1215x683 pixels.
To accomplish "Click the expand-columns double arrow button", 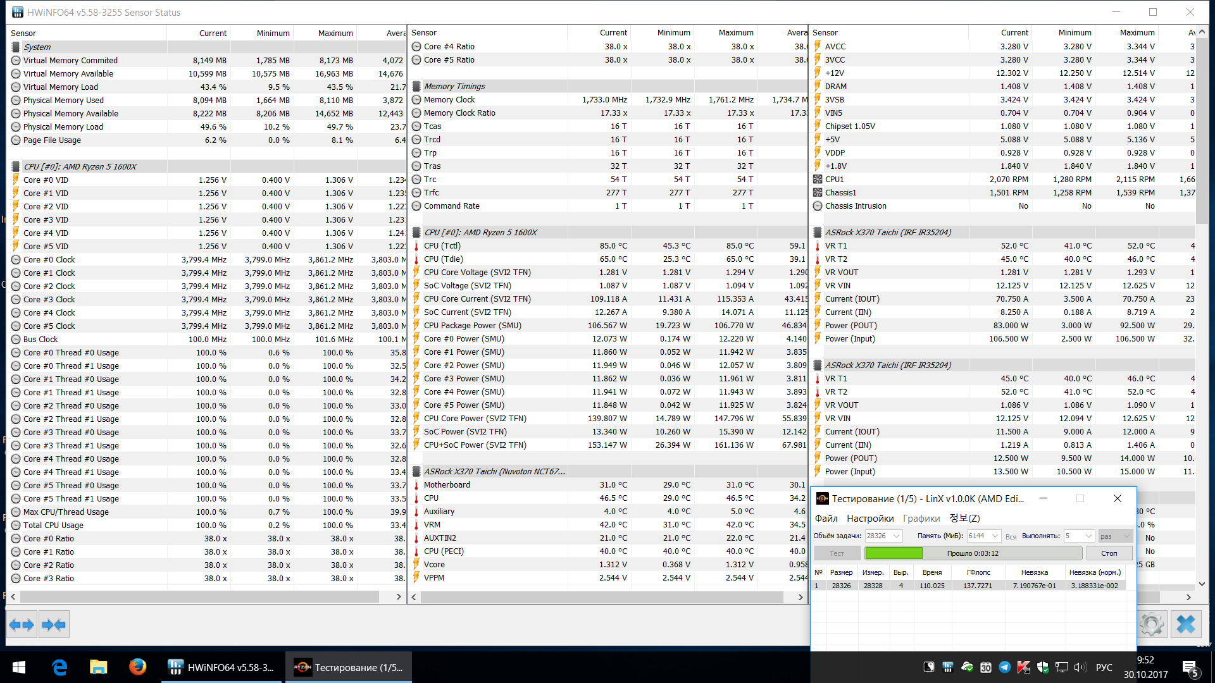I will coord(22,625).
